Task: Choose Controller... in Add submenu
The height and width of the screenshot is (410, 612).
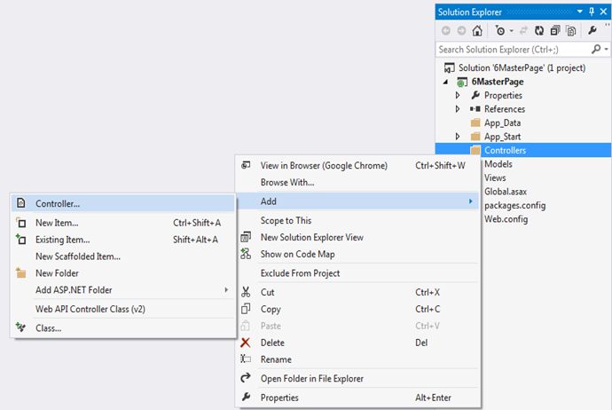Action: coord(123,204)
